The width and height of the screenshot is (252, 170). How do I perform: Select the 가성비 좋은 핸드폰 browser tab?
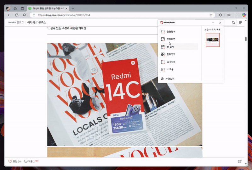click(48, 8)
